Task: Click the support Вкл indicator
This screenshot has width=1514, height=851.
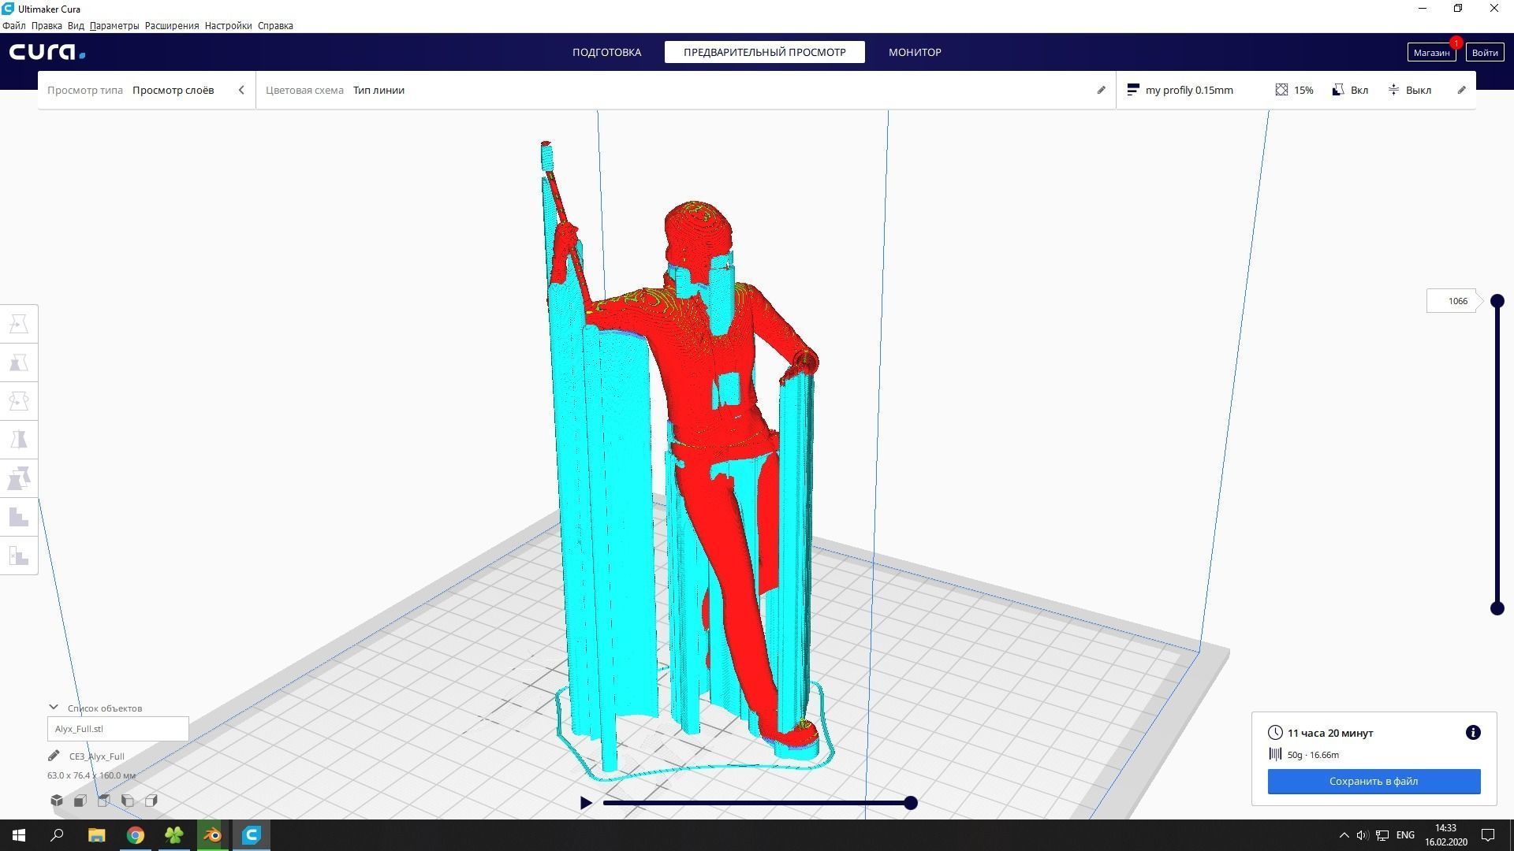Action: pos(1350,90)
